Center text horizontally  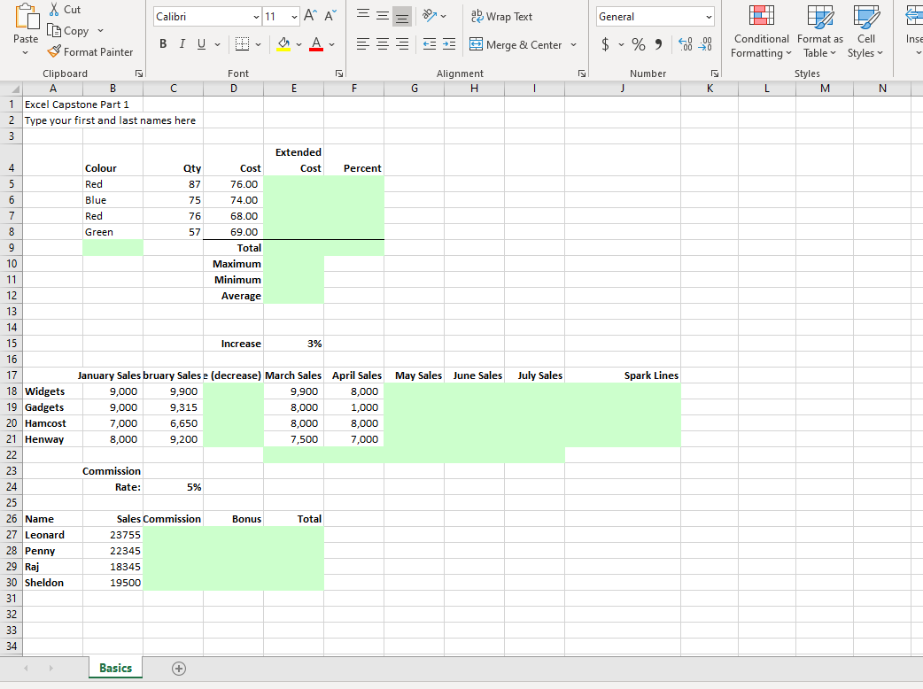(383, 44)
